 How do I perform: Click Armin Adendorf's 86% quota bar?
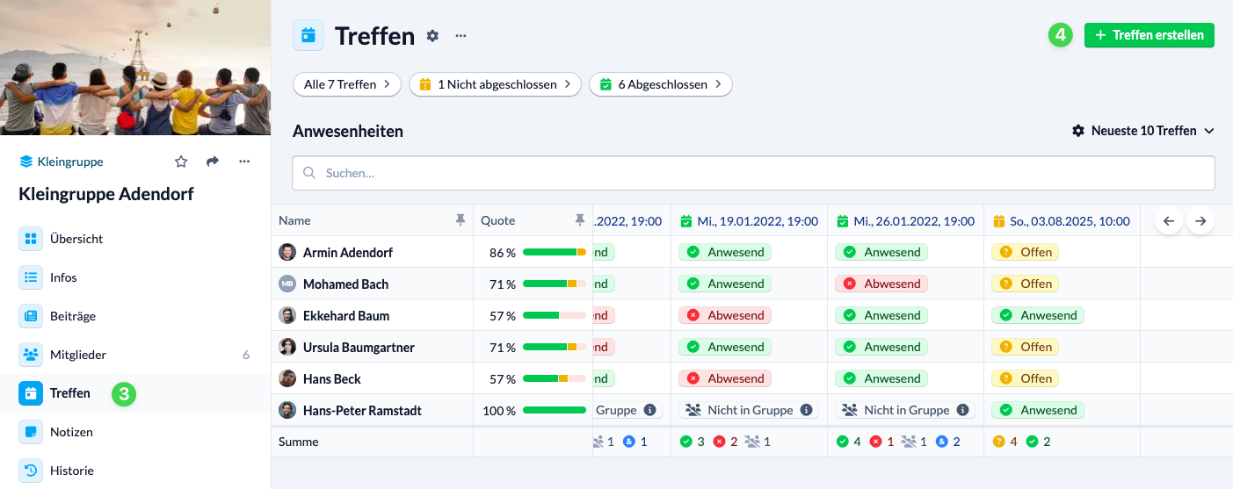[x=554, y=252]
